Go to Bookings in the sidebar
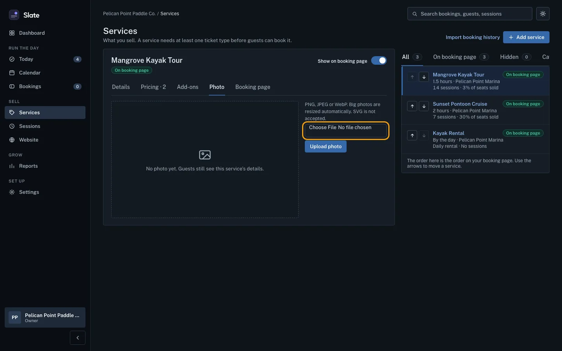 [45, 87]
